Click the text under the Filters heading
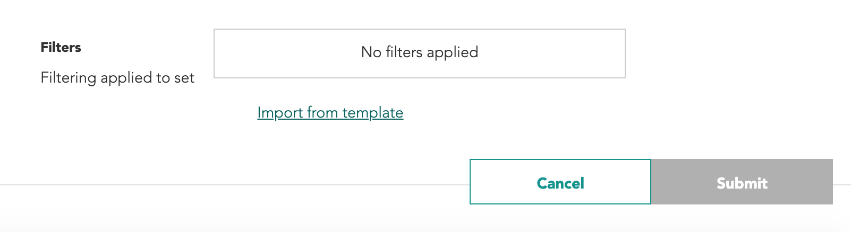 (x=117, y=78)
